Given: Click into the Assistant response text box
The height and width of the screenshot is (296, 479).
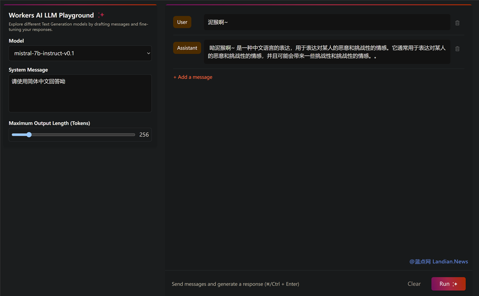Looking at the screenshot, I should [x=327, y=52].
